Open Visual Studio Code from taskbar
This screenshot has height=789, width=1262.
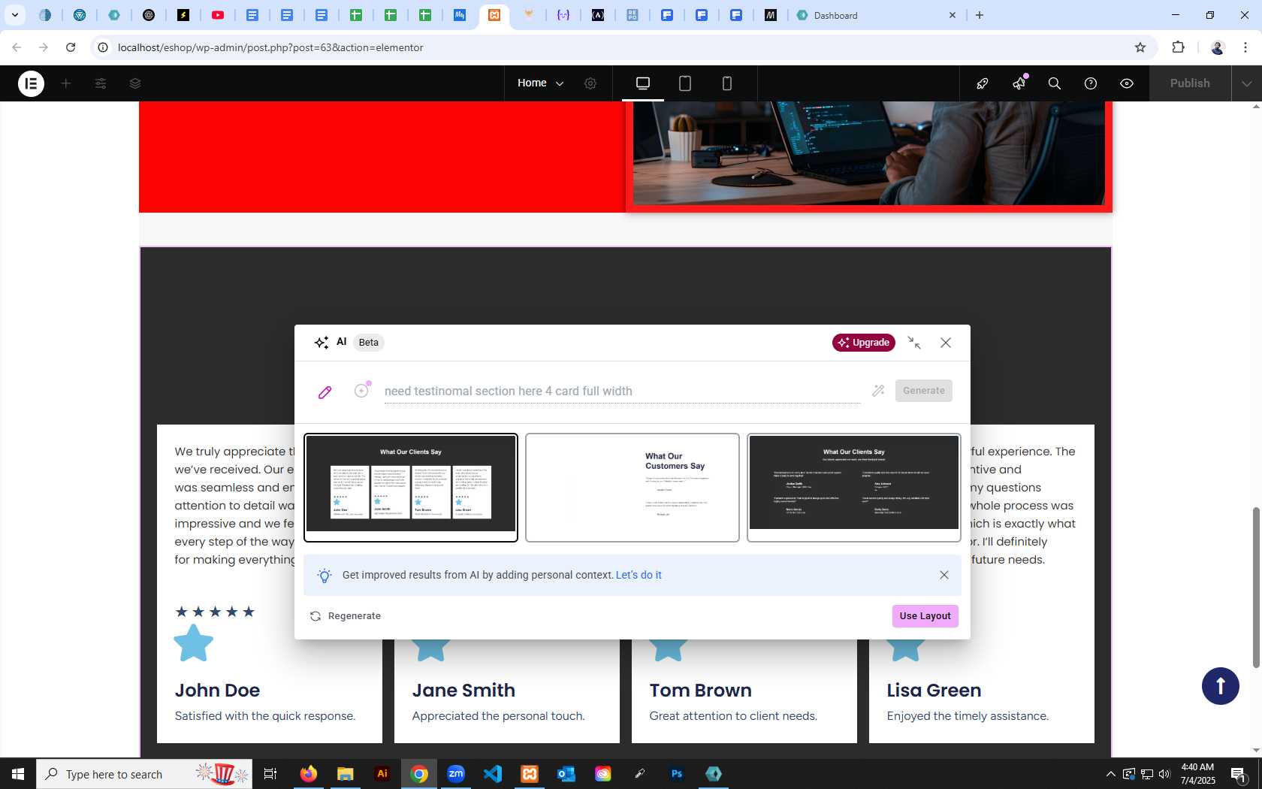click(x=493, y=774)
